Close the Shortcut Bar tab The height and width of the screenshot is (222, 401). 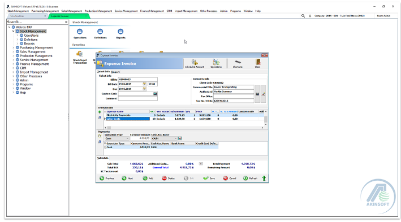(45, 16)
